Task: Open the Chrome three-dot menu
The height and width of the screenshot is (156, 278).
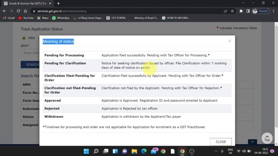Action: [273, 11]
